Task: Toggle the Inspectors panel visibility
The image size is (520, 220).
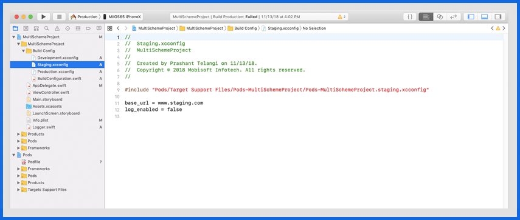Action: 497,17
